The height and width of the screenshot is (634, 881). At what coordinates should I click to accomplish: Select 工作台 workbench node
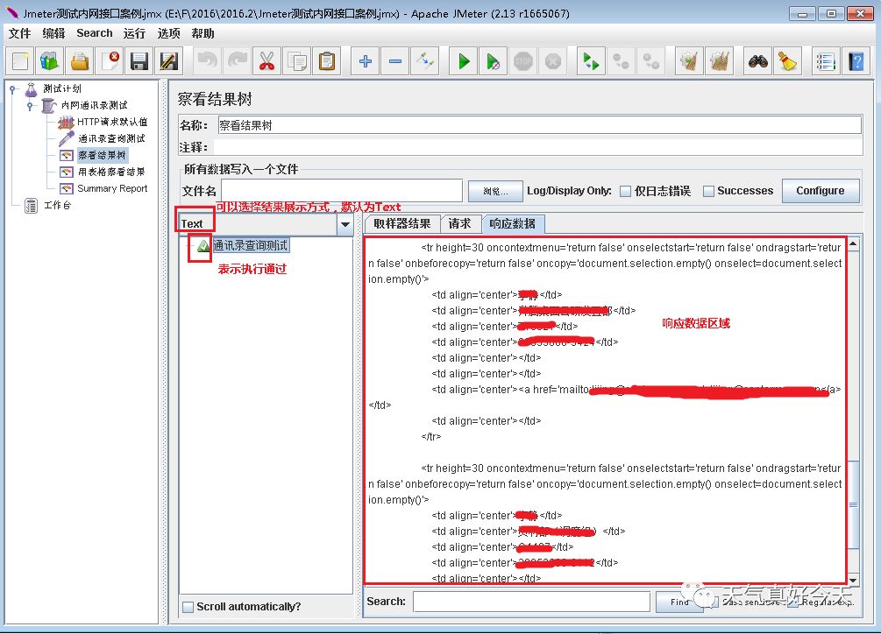[x=57, y=205]
